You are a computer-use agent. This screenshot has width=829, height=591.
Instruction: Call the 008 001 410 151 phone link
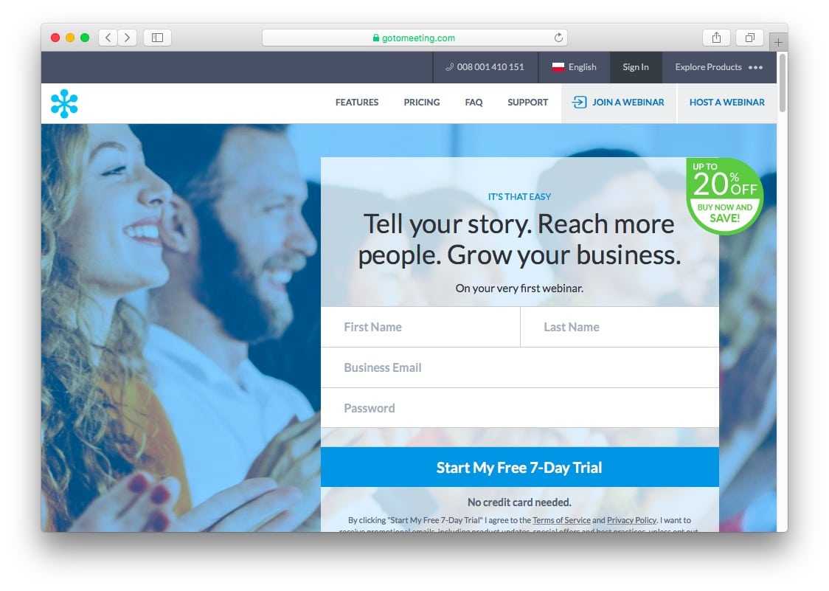[485, 67]
